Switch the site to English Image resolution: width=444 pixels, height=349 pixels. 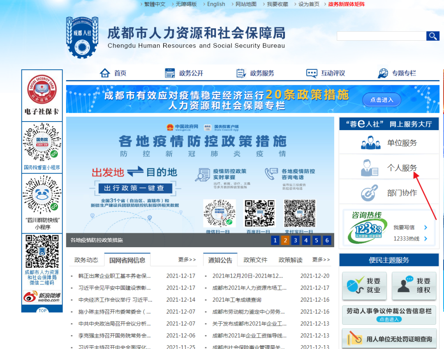pyautogui.click(x=216, y=4)
